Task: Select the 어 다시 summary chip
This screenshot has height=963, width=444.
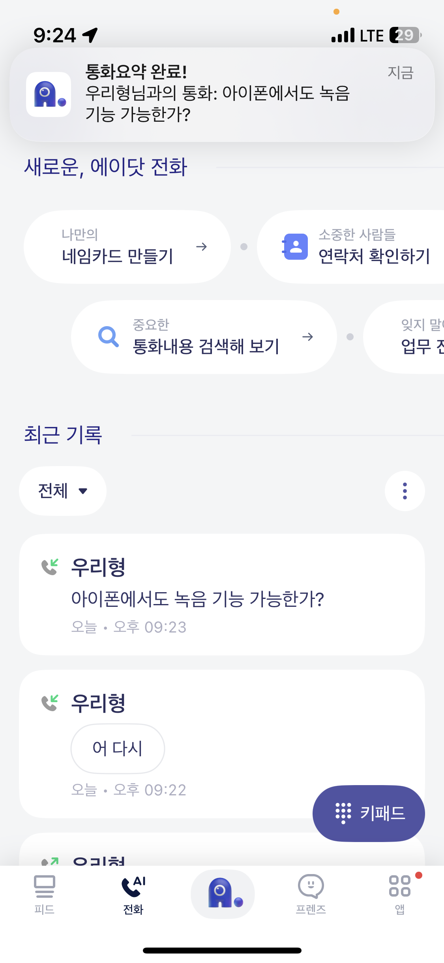Action: (118, 748)
